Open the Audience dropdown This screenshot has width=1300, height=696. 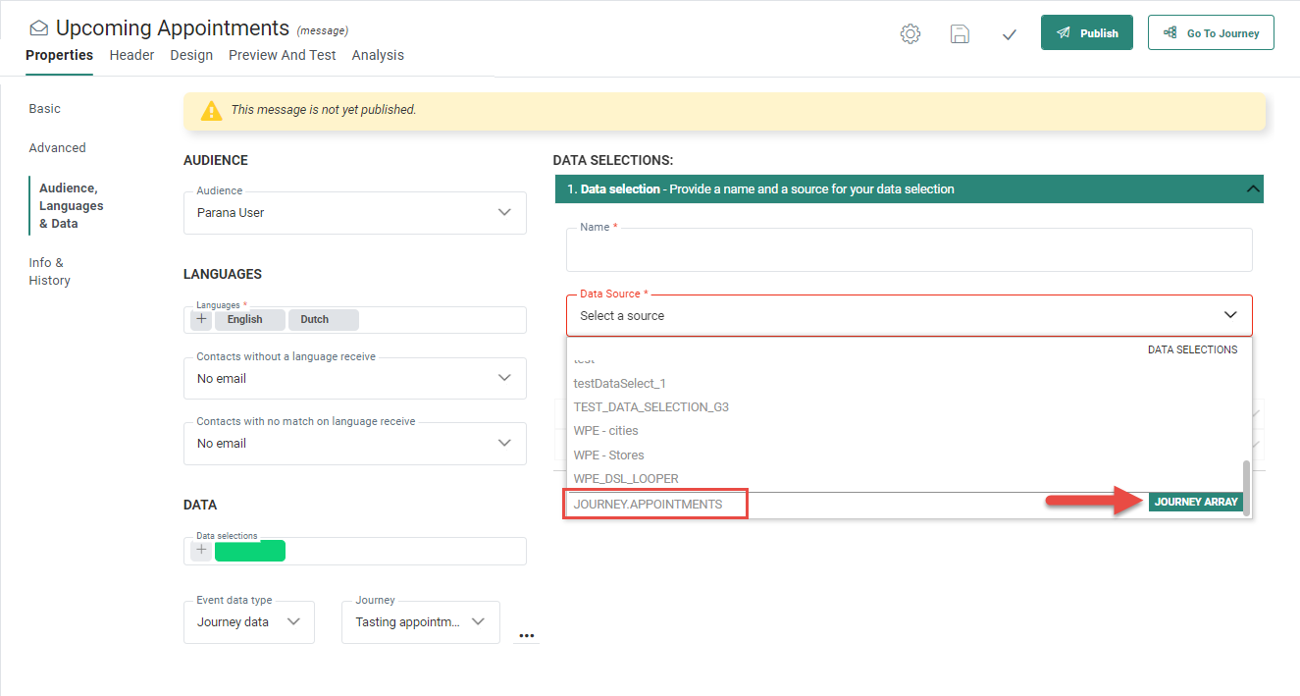(354, 213)
